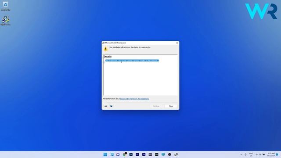Open the taskbar clock and date
The width and height of the screenshot is (281, 158).
tap(271, 154)
